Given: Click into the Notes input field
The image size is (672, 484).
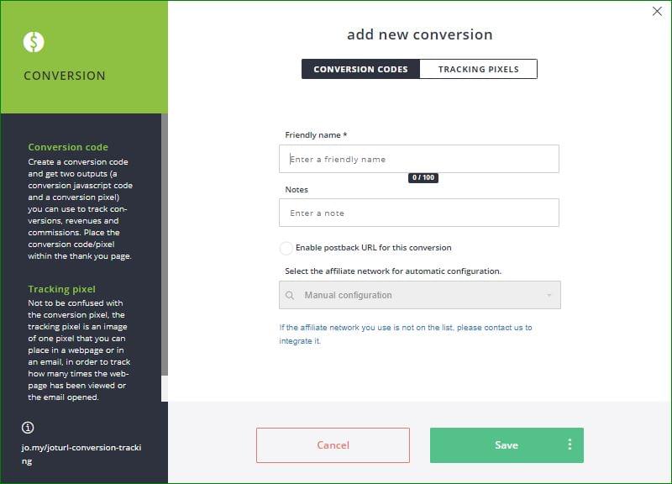Looking at the screenshot, I should (x=419, y=213).
